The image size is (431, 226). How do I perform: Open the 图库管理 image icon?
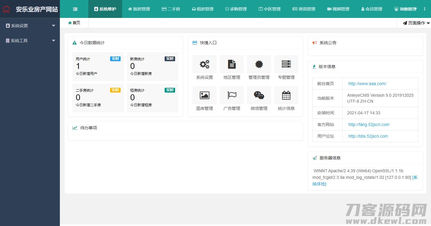(x=204, y=95)
